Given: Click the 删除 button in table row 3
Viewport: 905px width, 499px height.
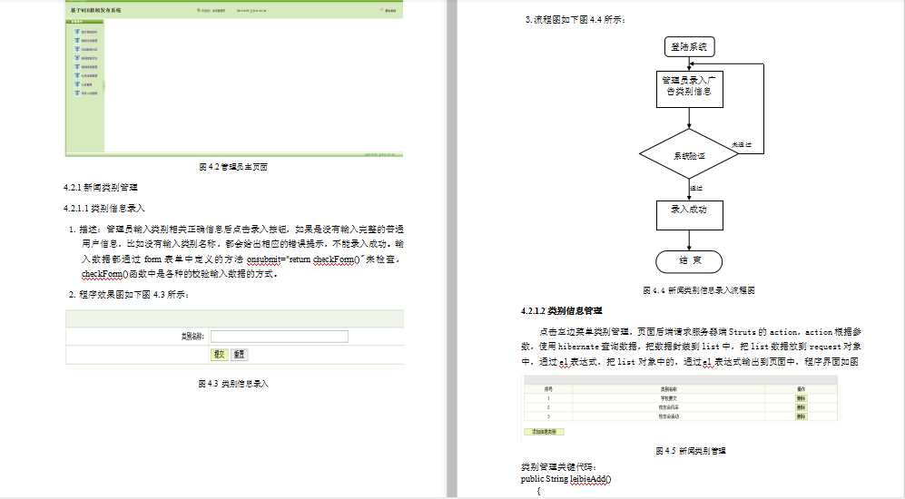Looking at the screenshot, I should point(802,416).
